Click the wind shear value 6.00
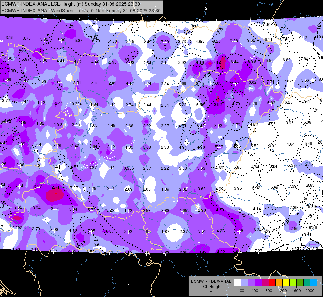Image resolution: width=323 pixels, height=297 pixels. 61,40
